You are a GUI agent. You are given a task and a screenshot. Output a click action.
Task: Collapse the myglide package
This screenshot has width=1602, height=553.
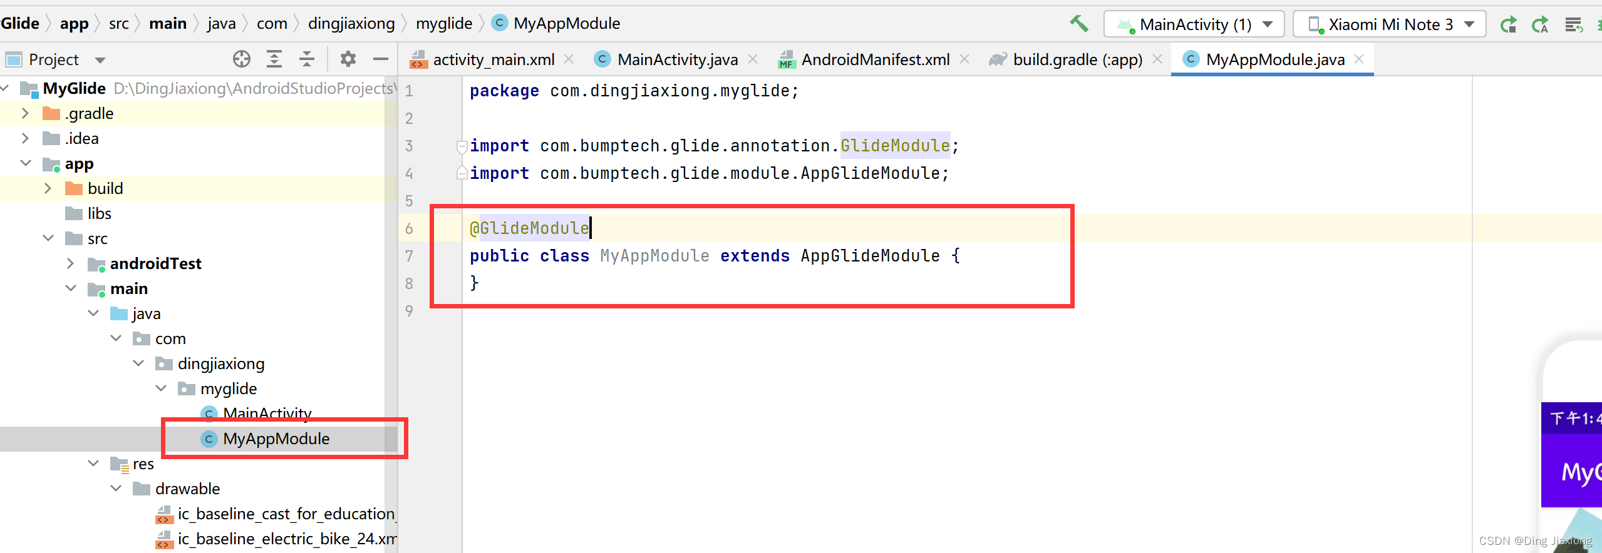161,388
